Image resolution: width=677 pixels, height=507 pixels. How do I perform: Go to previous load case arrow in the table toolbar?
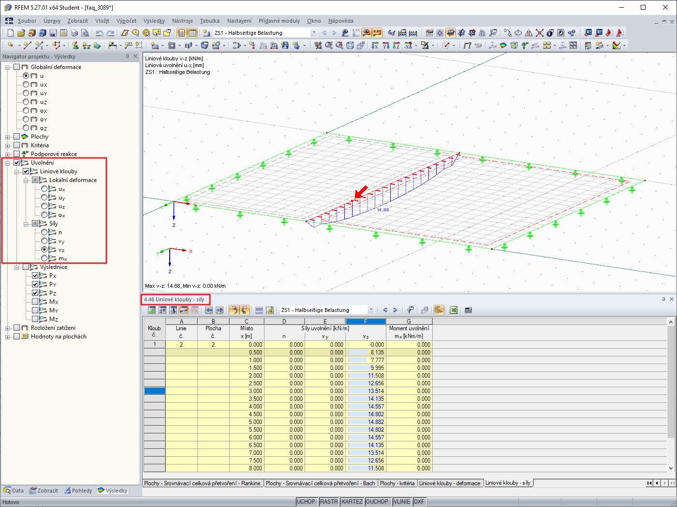(385, 310)
